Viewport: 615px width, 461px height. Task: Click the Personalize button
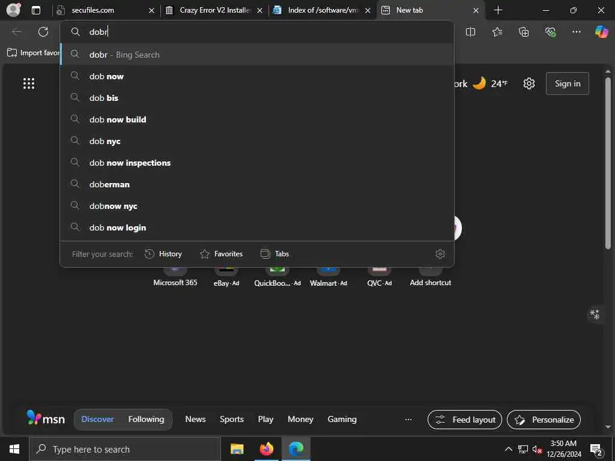(x=544, y=420)
